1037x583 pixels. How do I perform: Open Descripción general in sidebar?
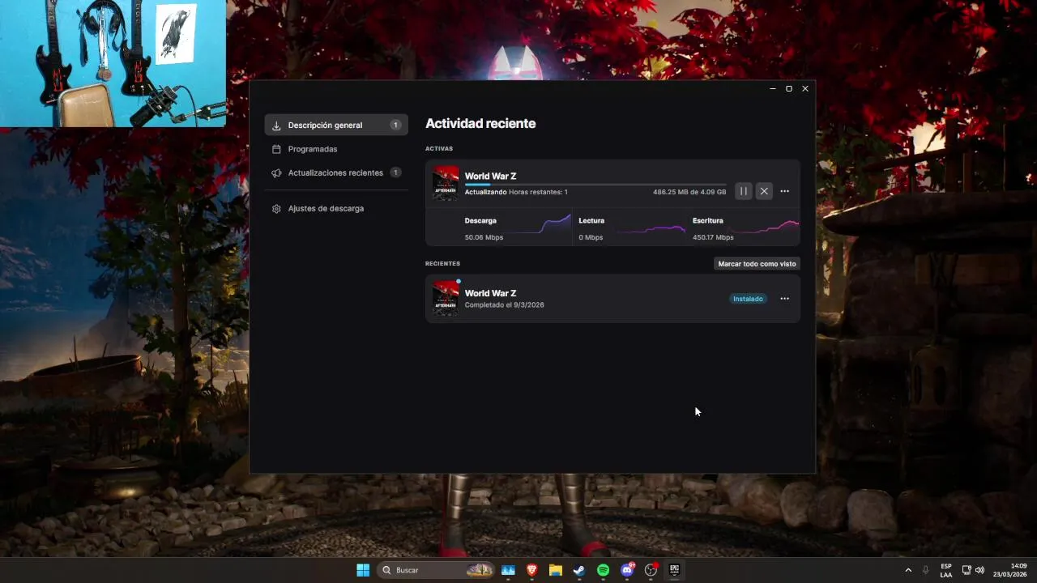(336, 125)
